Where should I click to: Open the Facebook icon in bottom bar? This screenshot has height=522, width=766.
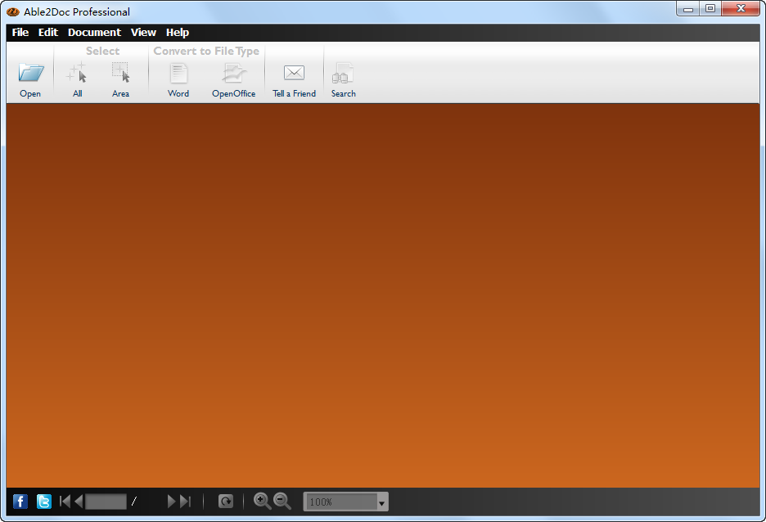20,502
